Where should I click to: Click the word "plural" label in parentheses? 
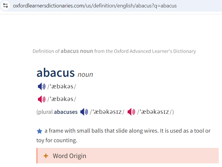45,112
